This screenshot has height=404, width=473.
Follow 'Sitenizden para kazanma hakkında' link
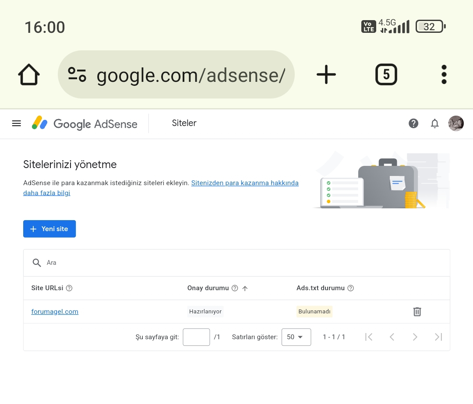(x=245, y=183)
